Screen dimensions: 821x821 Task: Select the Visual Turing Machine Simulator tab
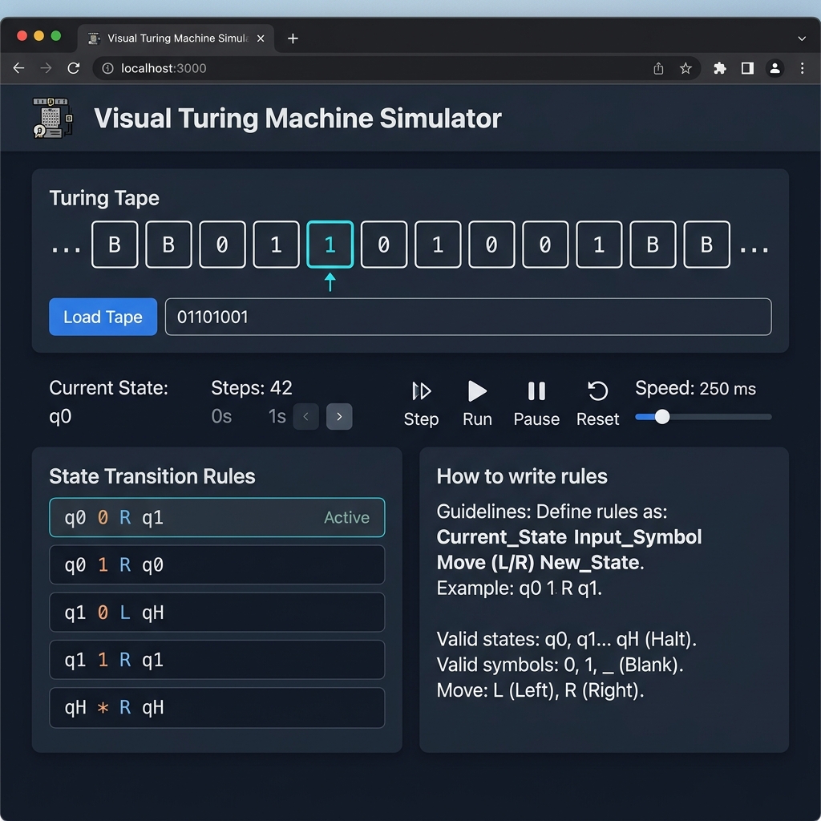[x=176, y=38]
